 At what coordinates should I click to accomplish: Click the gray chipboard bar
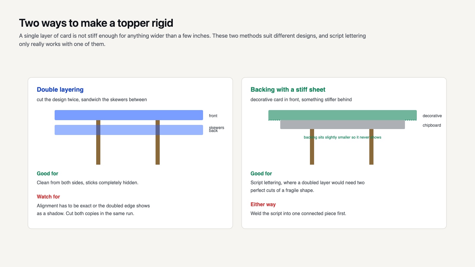tap(343, 125)
